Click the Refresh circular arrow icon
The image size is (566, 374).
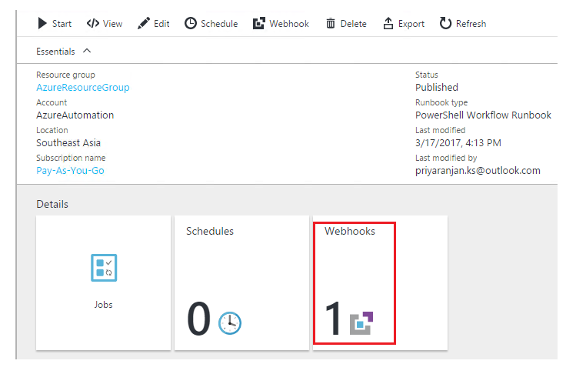coord(445,24)
